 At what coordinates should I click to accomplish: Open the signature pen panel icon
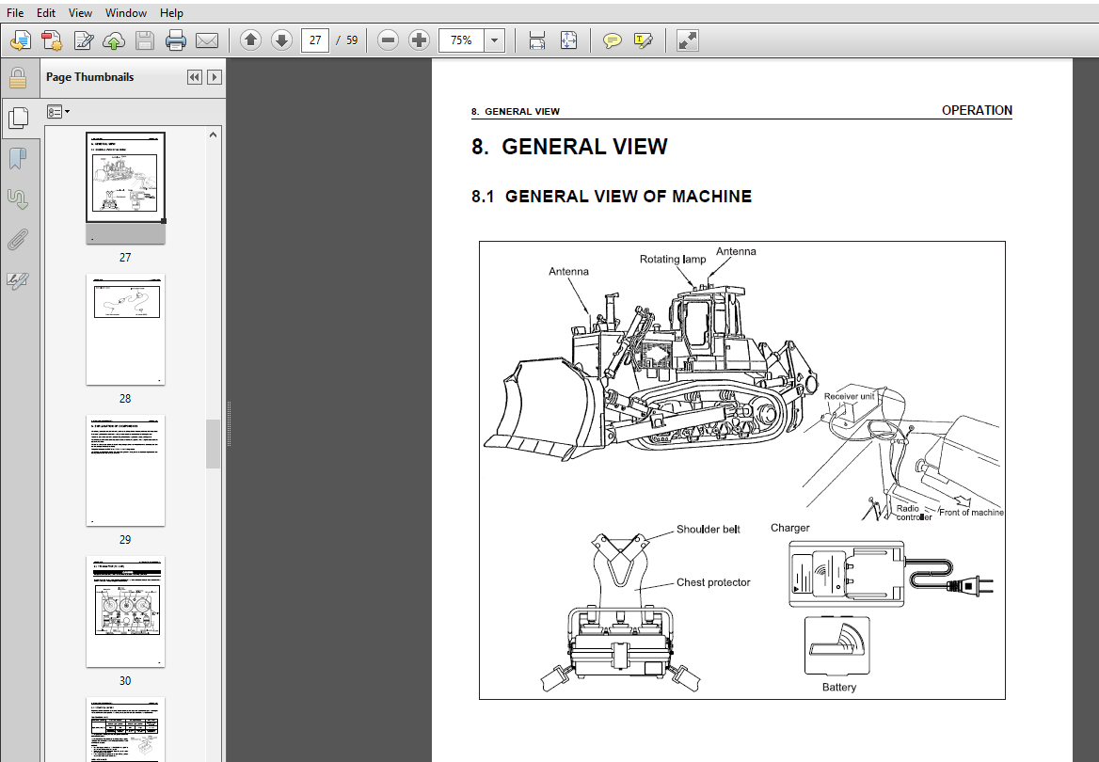tap(18, 281)
